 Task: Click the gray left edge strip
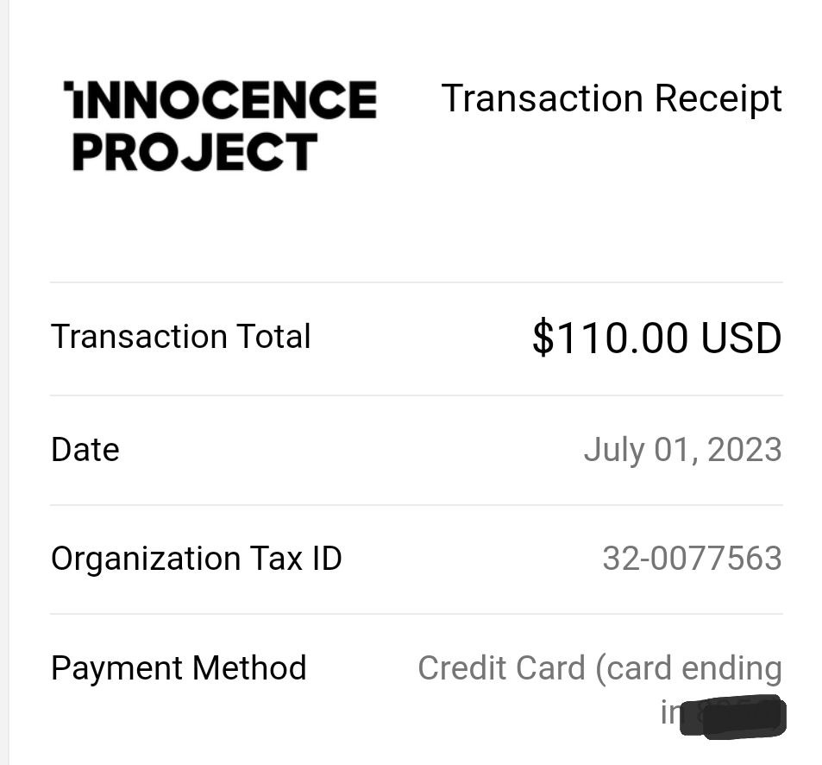coord(4,382)
